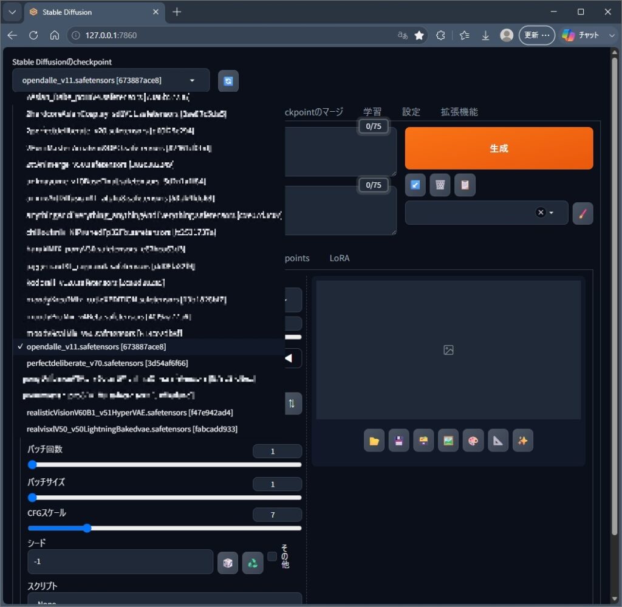Click the バッチ回数 slider

pyautogui.click(x=165, y=465)
